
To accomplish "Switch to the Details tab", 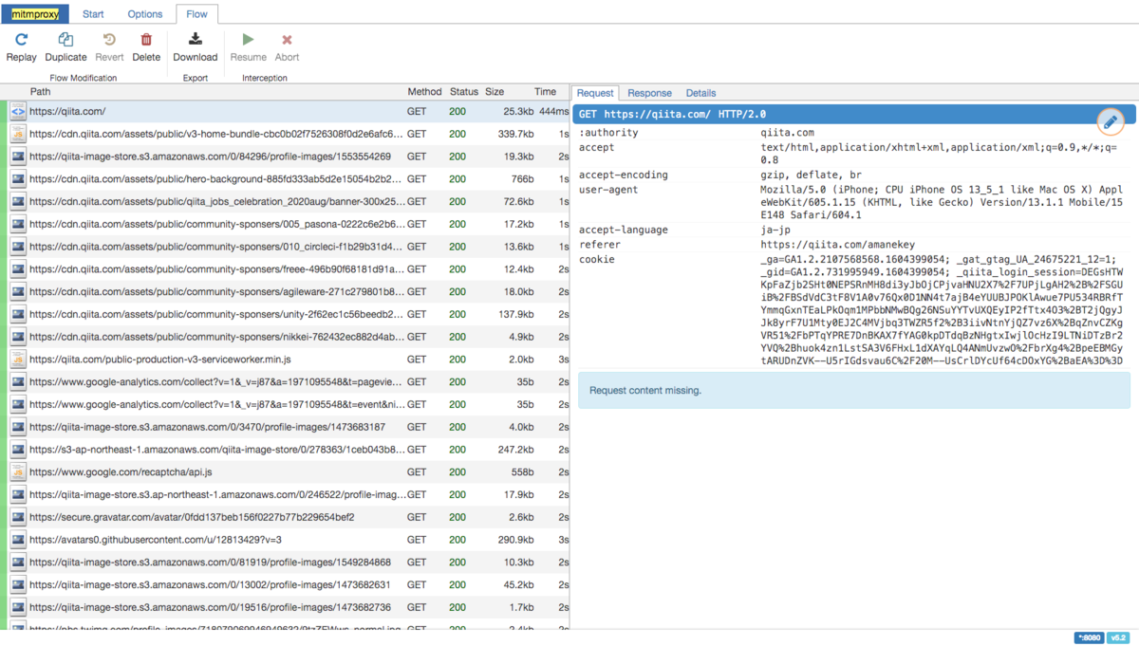I will coord(700,93).
